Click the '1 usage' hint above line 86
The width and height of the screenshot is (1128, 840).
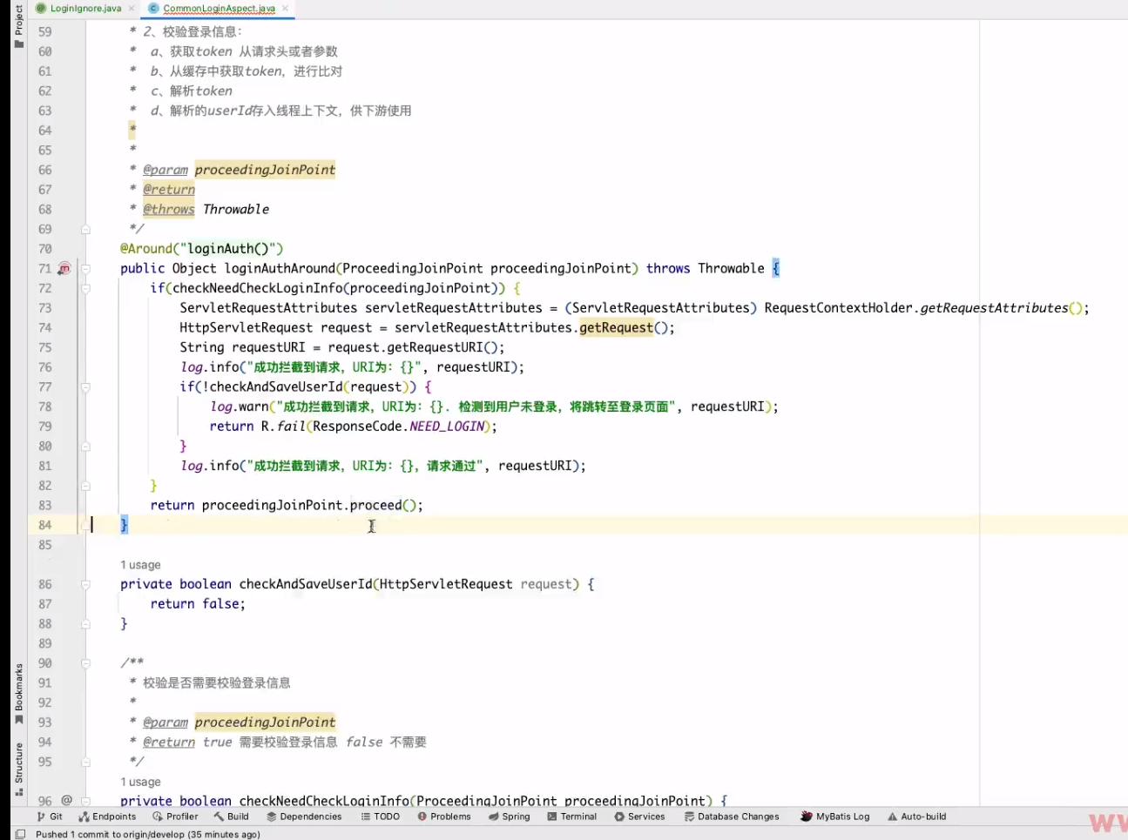[140, 565]
